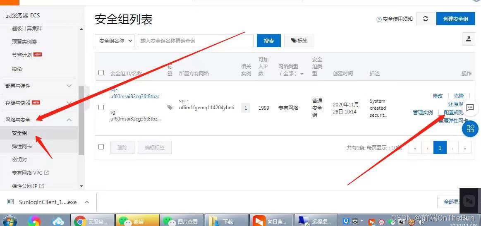Tick the checkbox beside the 删除 button
This screenshot has height=226, width=481.
[101, 147]
